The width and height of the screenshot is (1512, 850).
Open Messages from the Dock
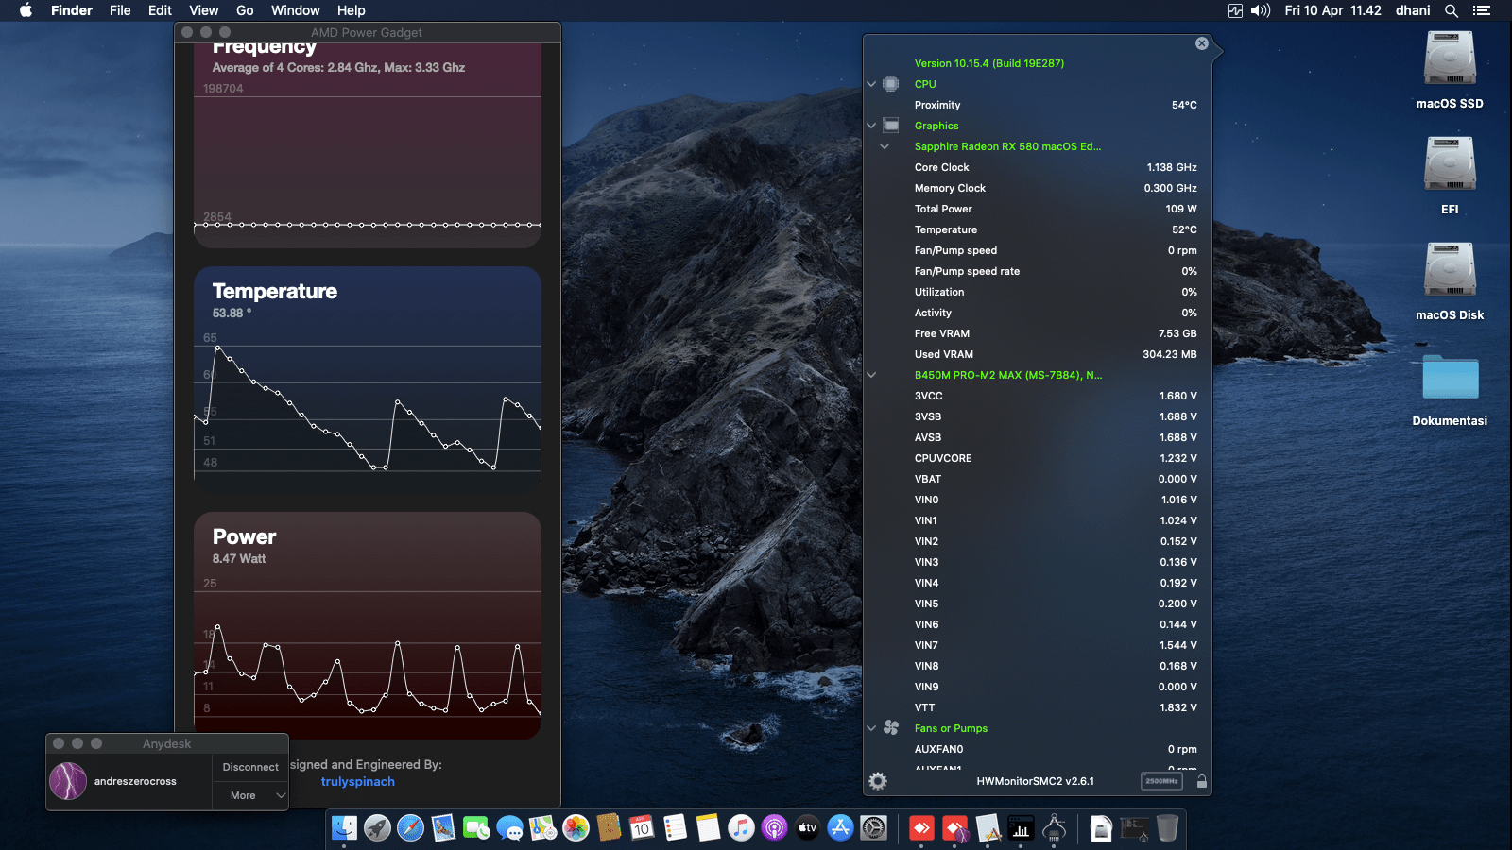click(509, 828)
